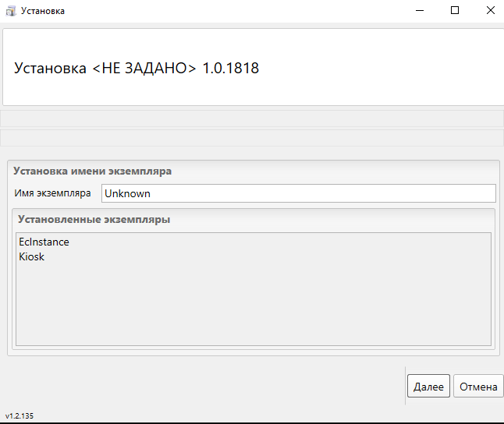Close the Установка window
The height and width of the screenshot is (424, 504).
pos(490,11)
